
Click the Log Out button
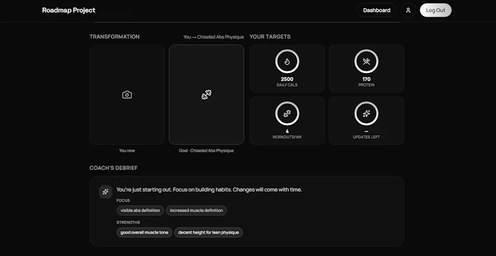(x=436, y=10)
